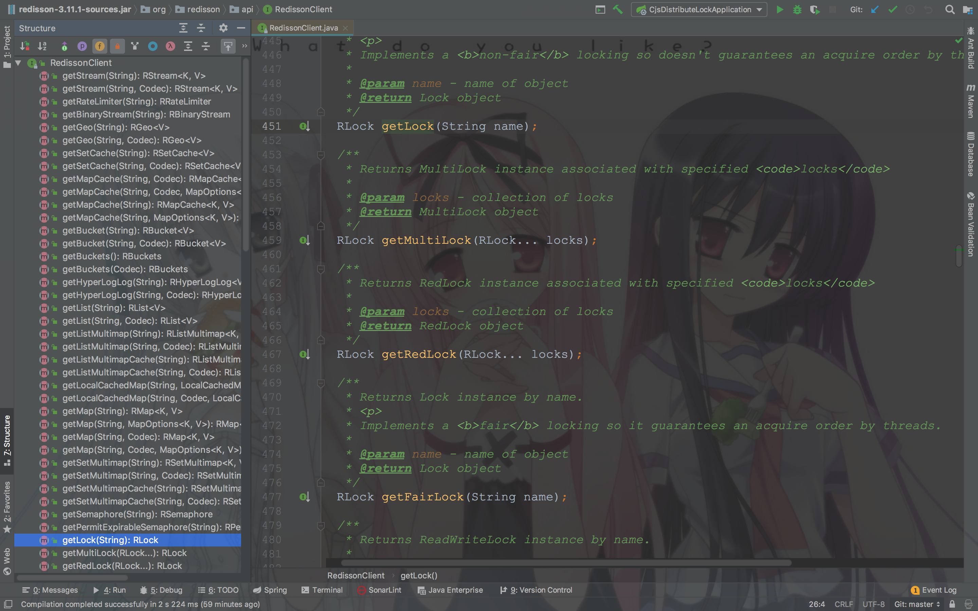
Task: Switch to the RedissonClient.java editor tab
Action: tap(303, 28)
